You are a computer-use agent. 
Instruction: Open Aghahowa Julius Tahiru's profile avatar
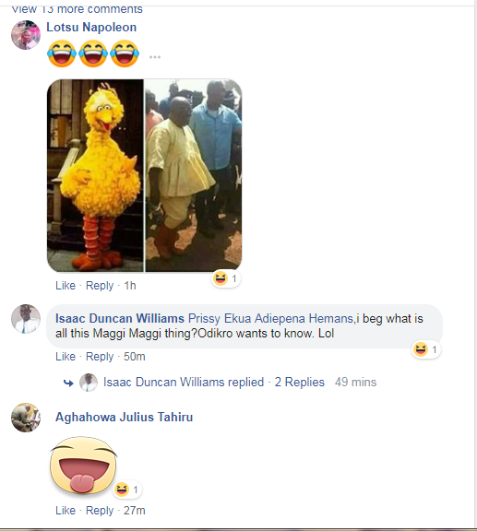(x=26, y=418)
